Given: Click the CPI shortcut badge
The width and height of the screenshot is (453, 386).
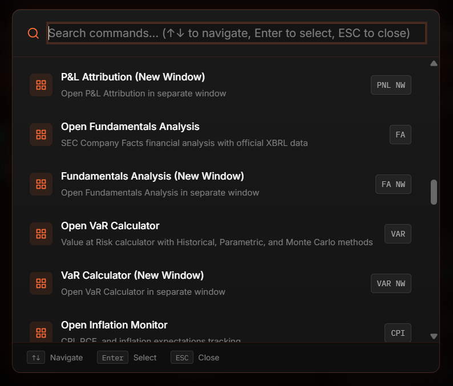Looking at the screenshot, I should click(x=398, y=333).
